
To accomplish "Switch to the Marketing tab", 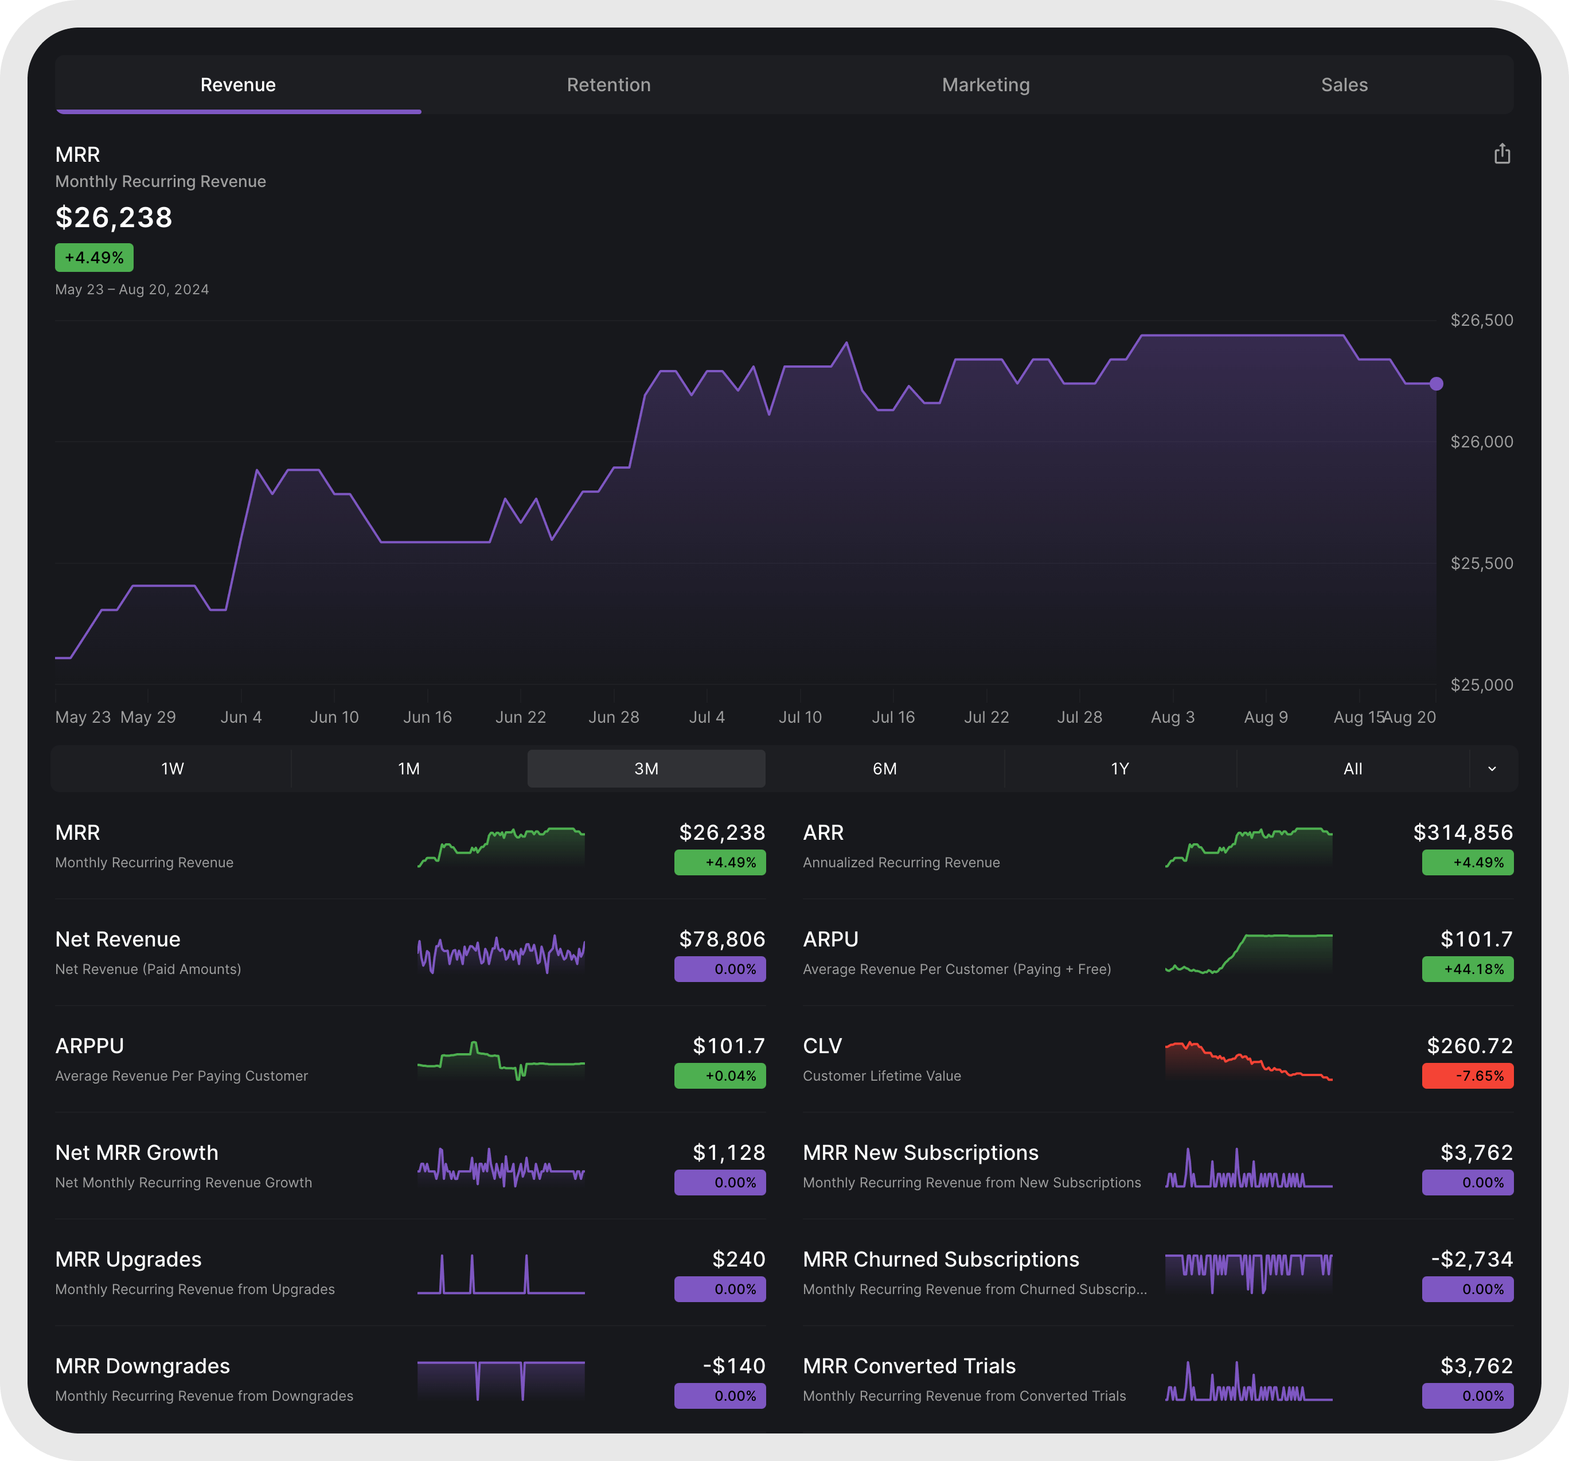I will coord(985,84).
